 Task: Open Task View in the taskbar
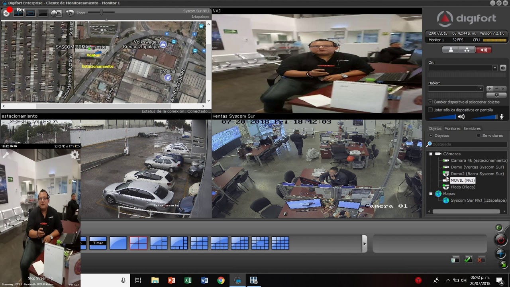[x=138, y=281]
